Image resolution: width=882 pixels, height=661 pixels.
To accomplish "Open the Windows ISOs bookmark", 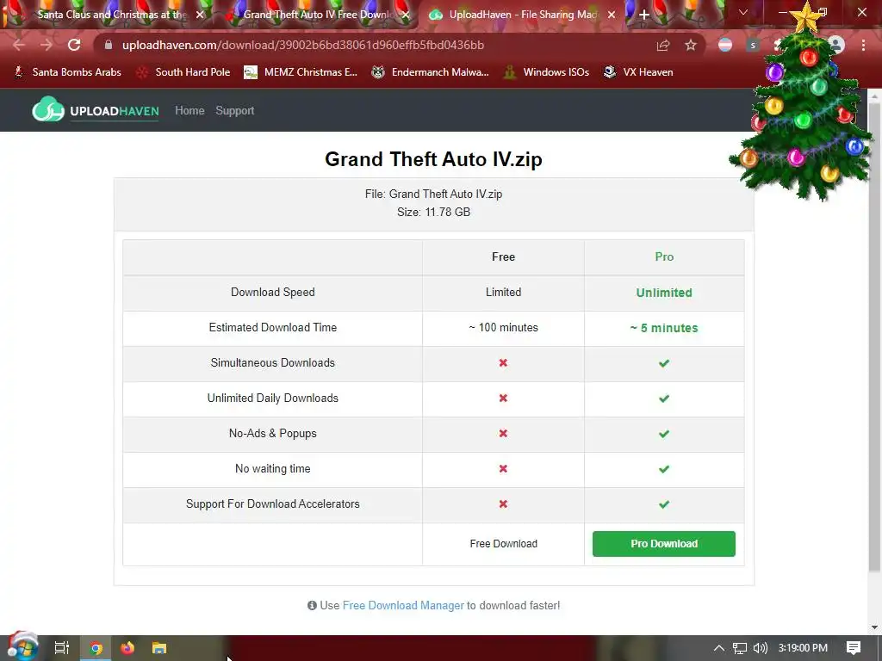I will [x=547, y=72].
